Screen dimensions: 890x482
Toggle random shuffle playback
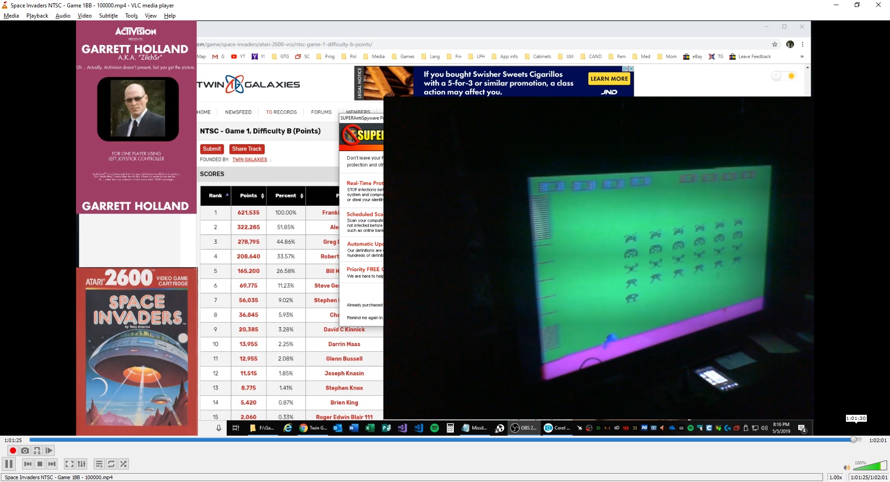[x=123, y=464]
